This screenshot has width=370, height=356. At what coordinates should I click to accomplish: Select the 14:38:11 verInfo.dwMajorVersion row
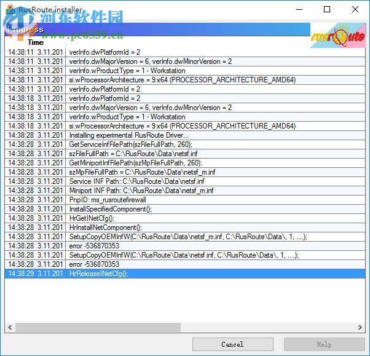tap(185, 61)
